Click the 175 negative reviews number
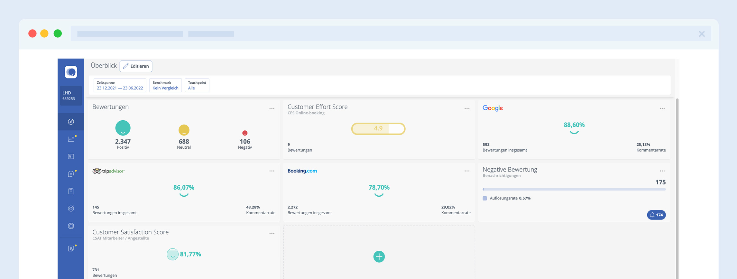 coord(660,182)
